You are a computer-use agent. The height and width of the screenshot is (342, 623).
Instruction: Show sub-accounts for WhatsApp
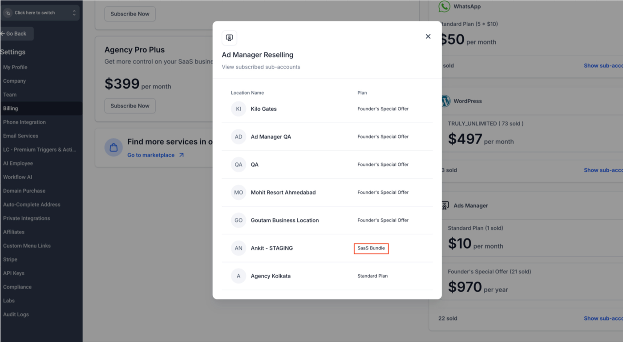[603, 66]
